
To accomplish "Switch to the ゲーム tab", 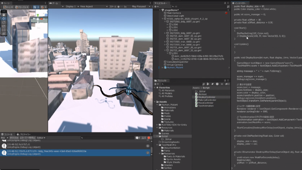I will [x=54, y=3].
